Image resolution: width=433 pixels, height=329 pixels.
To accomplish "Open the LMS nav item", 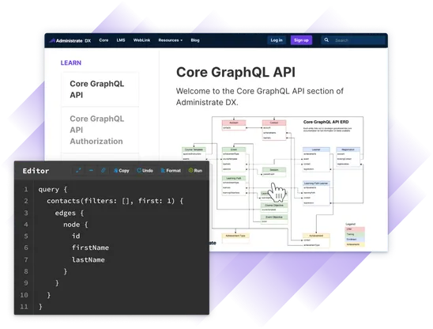I will coord(121,40).
